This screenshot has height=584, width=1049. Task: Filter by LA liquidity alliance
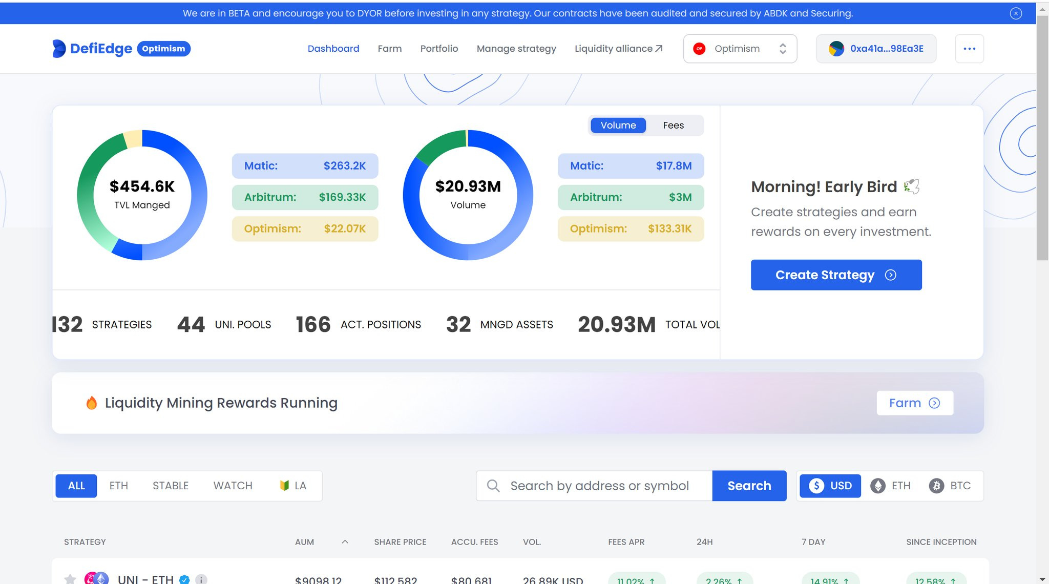pos(293,486)
